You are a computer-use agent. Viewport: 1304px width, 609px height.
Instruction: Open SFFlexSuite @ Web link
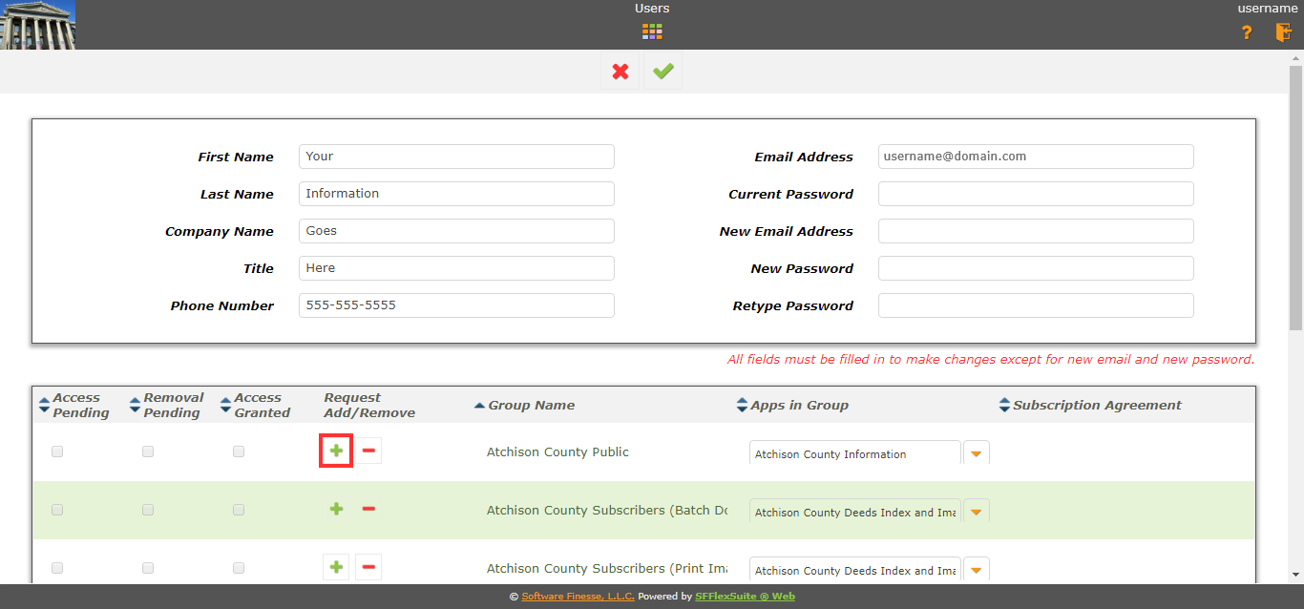coord(745,597)
